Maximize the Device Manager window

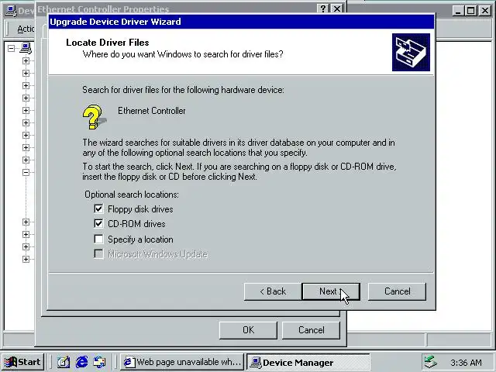point(471,11)
